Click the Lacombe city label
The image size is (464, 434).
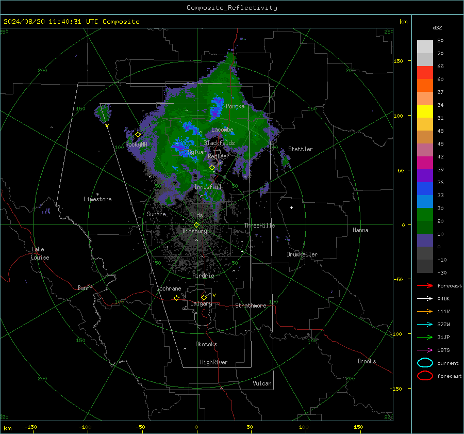coord(222,130)
